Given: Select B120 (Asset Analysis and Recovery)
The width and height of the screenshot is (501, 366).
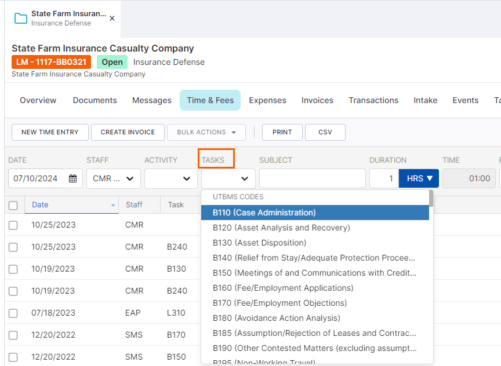Looking at the screenshot, I should tap(315, 228).
